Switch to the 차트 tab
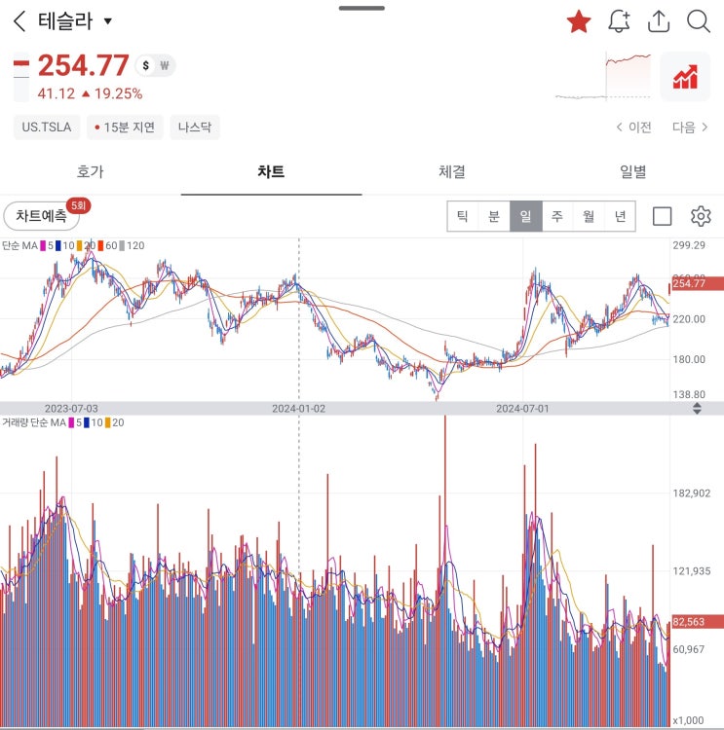 pos(271,171)
